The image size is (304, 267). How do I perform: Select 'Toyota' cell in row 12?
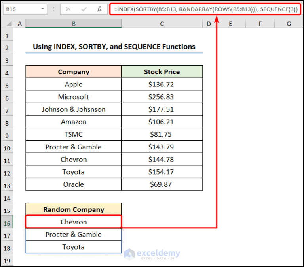click(74, 172)
